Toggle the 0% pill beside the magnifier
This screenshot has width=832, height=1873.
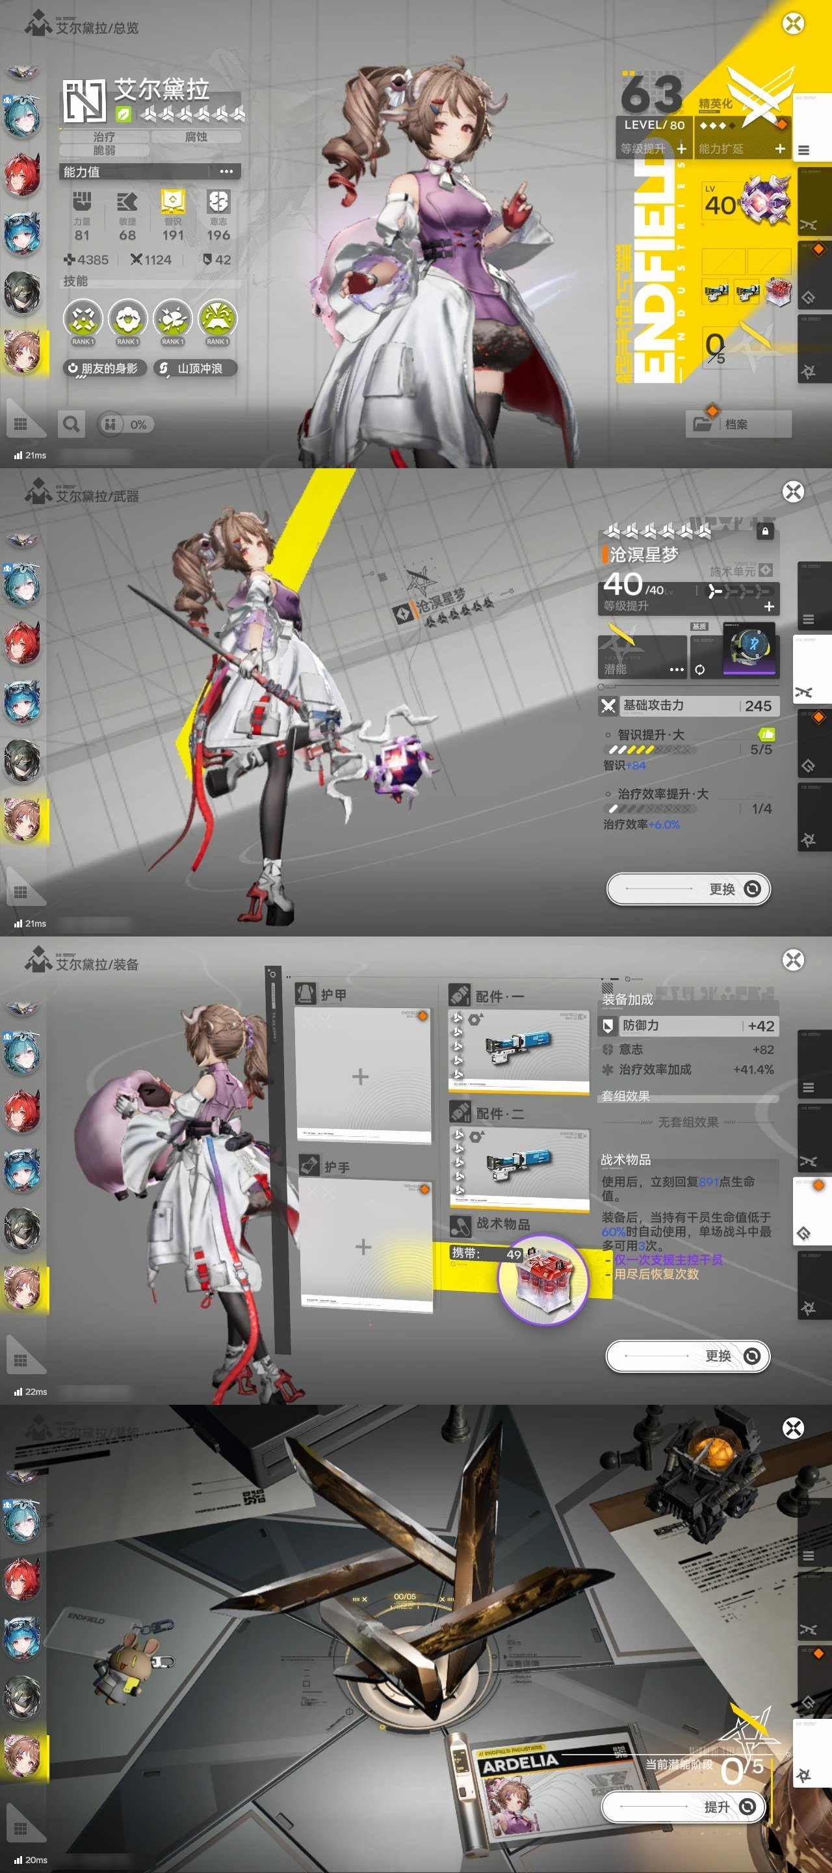click(x=125, y=425)
